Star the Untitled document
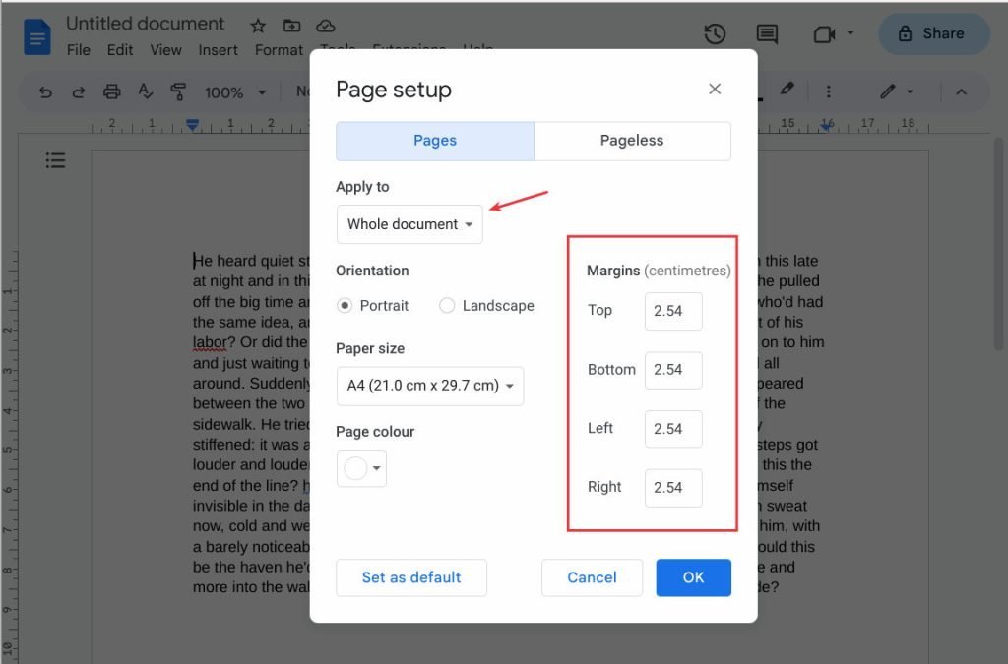1008x664 pixels. [258, 26]
